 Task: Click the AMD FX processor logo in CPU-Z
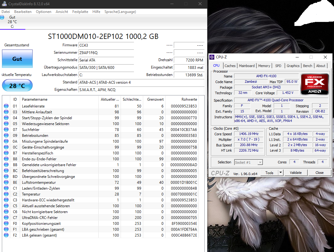click(x=315, y=84)
